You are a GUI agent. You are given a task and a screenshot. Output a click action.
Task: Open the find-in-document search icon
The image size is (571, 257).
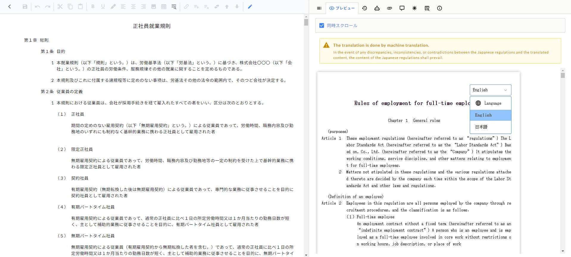point(174,7)
